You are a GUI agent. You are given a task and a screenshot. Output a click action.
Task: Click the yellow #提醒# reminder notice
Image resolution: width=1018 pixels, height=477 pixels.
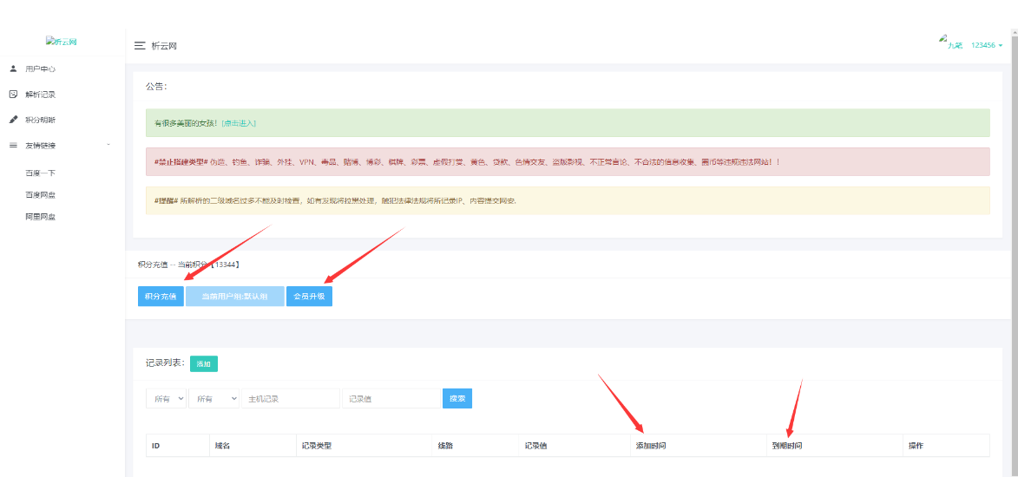click(x=568, y=200)
